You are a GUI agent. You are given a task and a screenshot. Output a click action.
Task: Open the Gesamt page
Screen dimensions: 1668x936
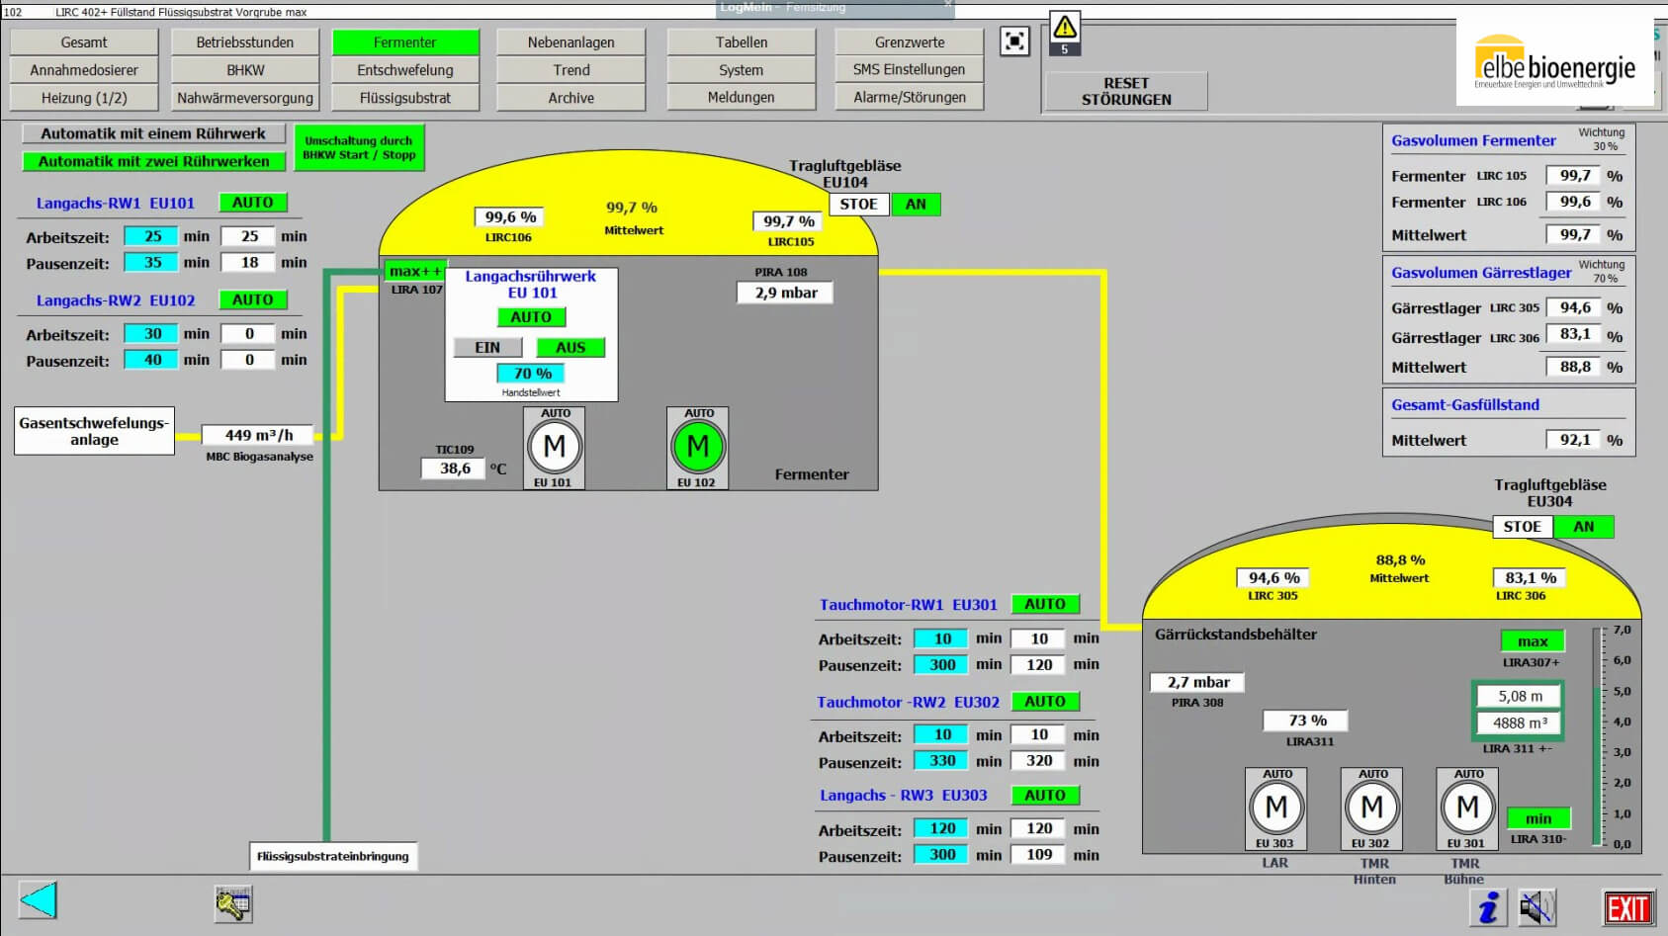pos(84,43)
